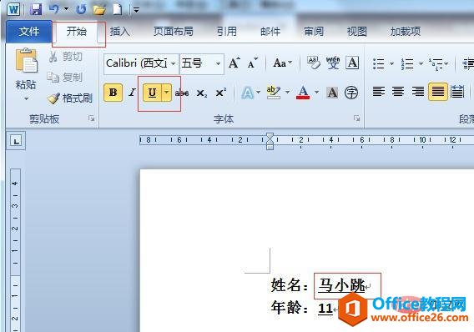The width and height of the screenshot is (474, 332).
Task: Toggle bold formatting
Action: pyautogui.click(x=113, y=93)
